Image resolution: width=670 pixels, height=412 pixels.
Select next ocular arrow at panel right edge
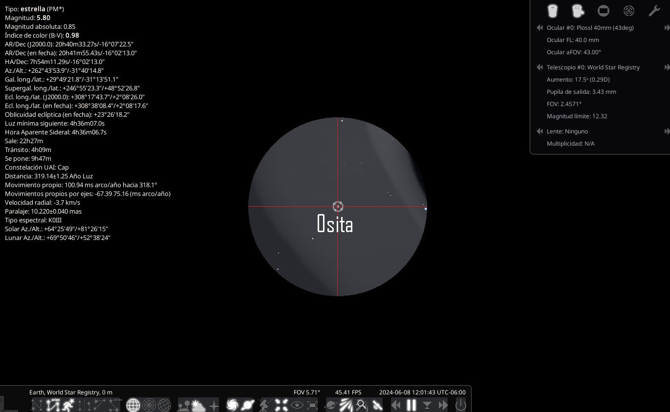click(667, 28)
